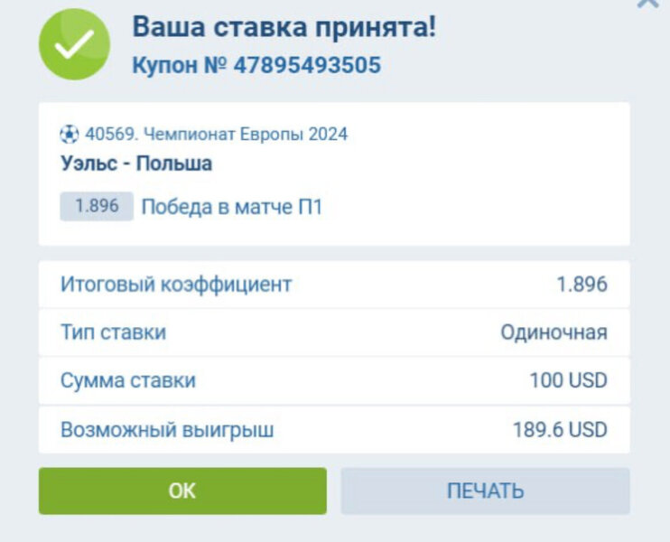670x542 pixels.
Task: Click the total odds value 1.896
Action: pyautogui.click(x=582, y=285)
